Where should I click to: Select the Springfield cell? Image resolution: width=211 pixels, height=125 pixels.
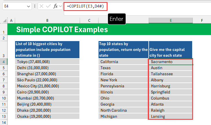pyautogui.click(x=170, y=92)
